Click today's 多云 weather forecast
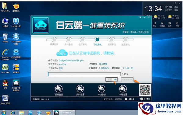This screenshot has width=183, height=115. pos(159,17)
